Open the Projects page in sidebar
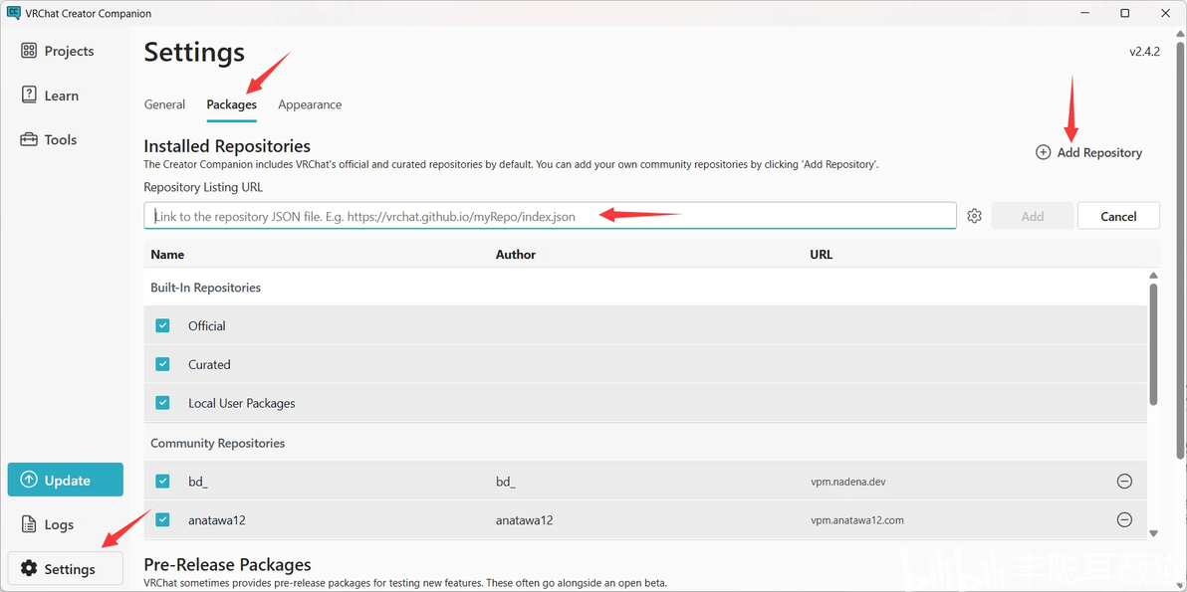 [58, 51]
